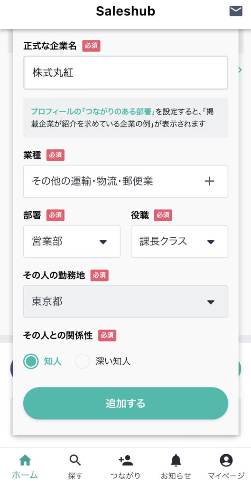Click the plus icon in 業種 field
This screenshot has height=487, width=251.
[209, 181]
